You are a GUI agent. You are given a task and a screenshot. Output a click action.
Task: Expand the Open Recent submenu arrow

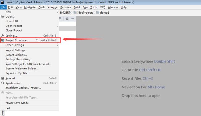coord(58,26)
